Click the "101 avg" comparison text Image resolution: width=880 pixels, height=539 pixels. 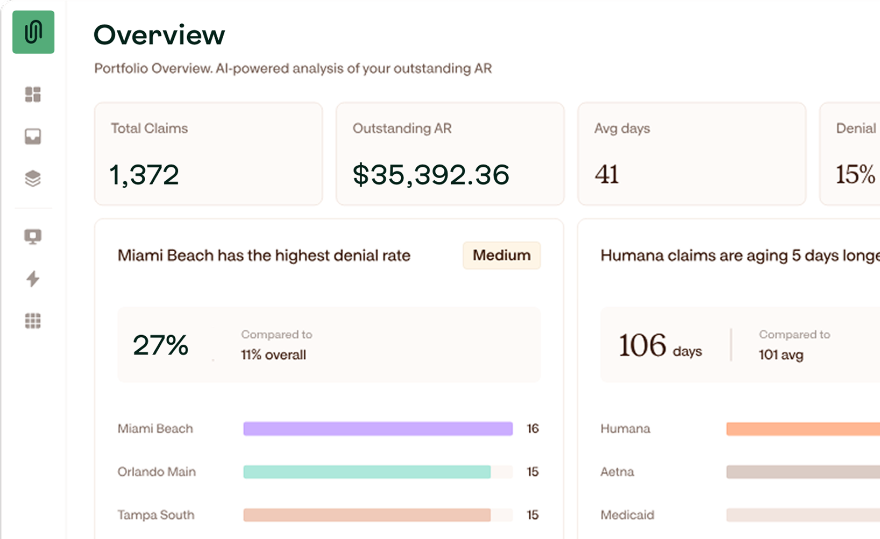click(781, 355)
